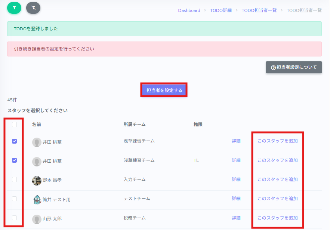Toggle the select-all checkbox in table header
This screenshot has height=230, width=330.
14,125
